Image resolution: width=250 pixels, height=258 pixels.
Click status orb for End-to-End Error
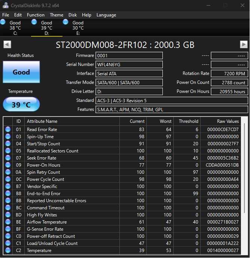tap(8, 193)
